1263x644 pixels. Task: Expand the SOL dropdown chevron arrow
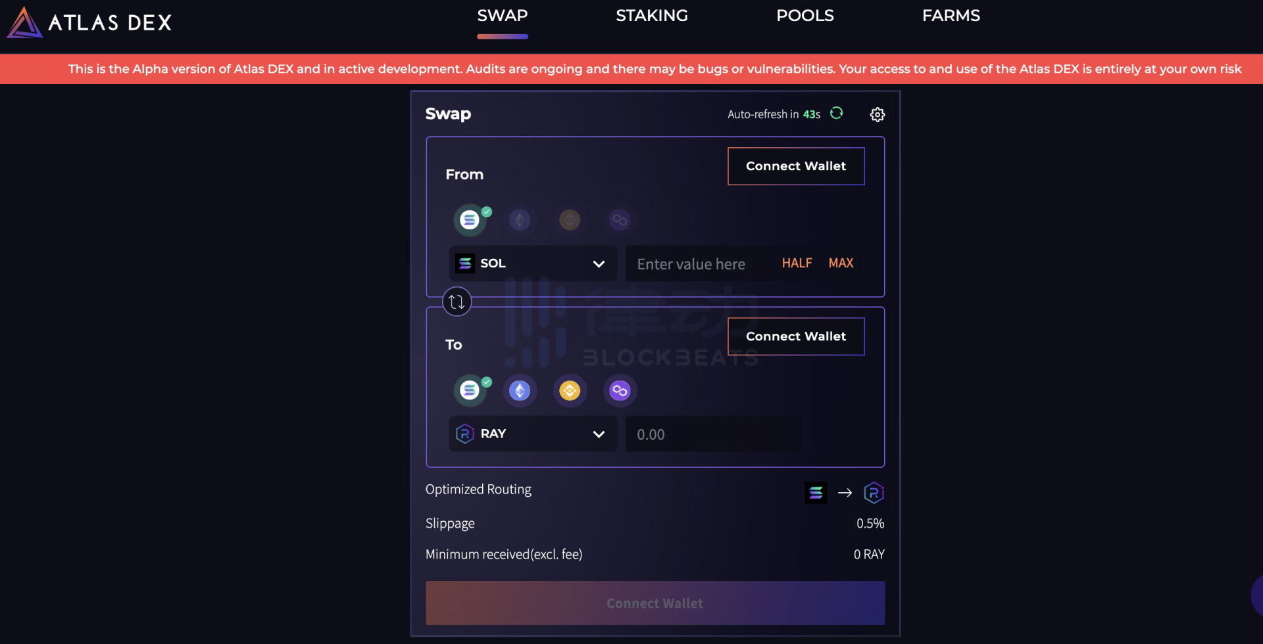(599, 264)
